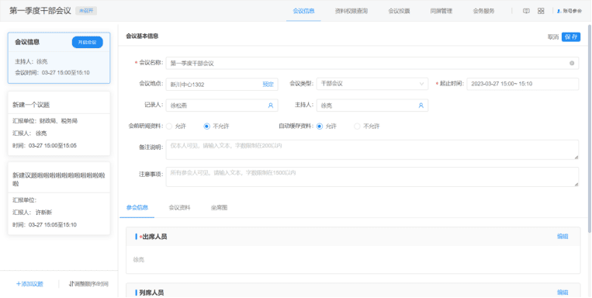
Task: Click the 账号参会 user icon in header
Action: coord(559,11)
